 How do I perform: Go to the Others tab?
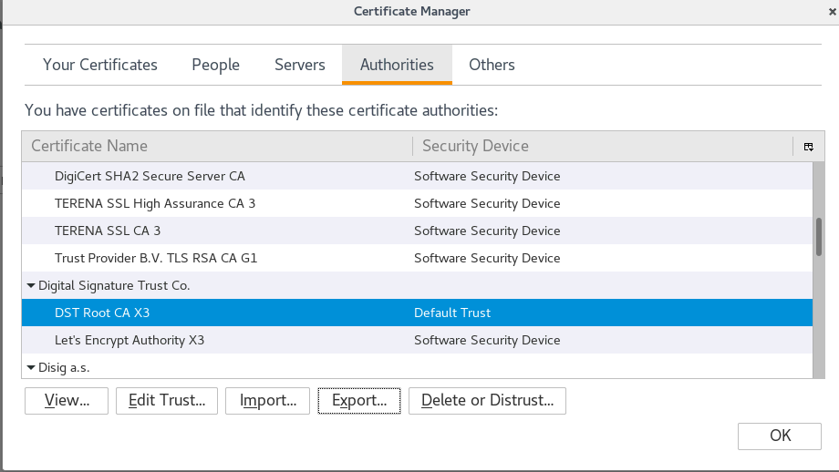click(x=492, y=65)
